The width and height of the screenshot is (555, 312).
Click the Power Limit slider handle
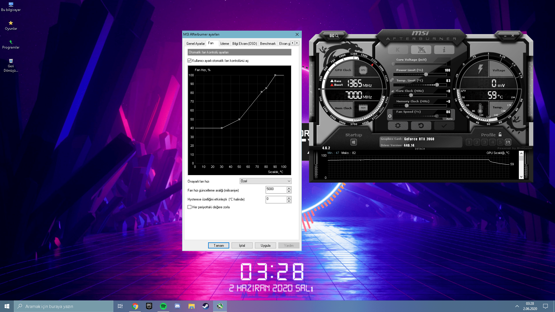pos(426,75)
